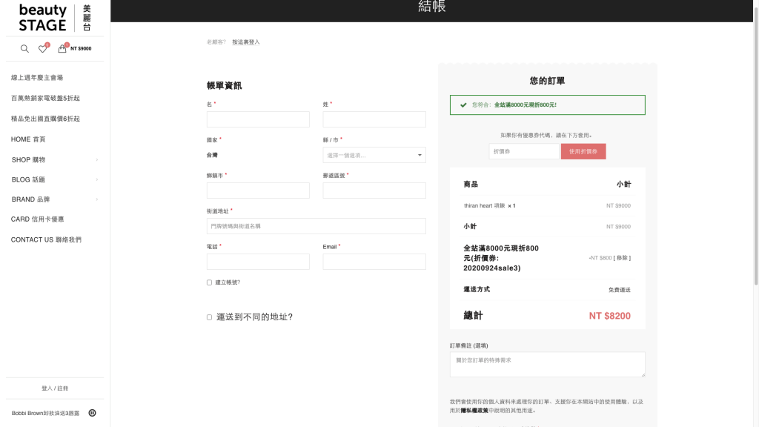Screen dimensions: 759x427
Task: Open the 縣 / 市 dropdown
Action: point(374,155)
